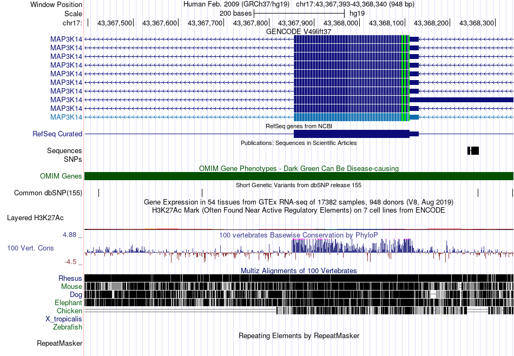Viewport: 514px width, 356px height.
Task: Click ruler position label 43,367,900
Action: [x=295, y=23]
